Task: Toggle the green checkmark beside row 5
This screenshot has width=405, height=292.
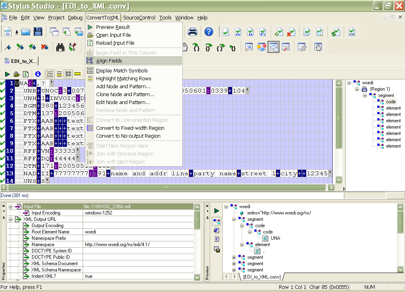Action: (x=3, y=112)
